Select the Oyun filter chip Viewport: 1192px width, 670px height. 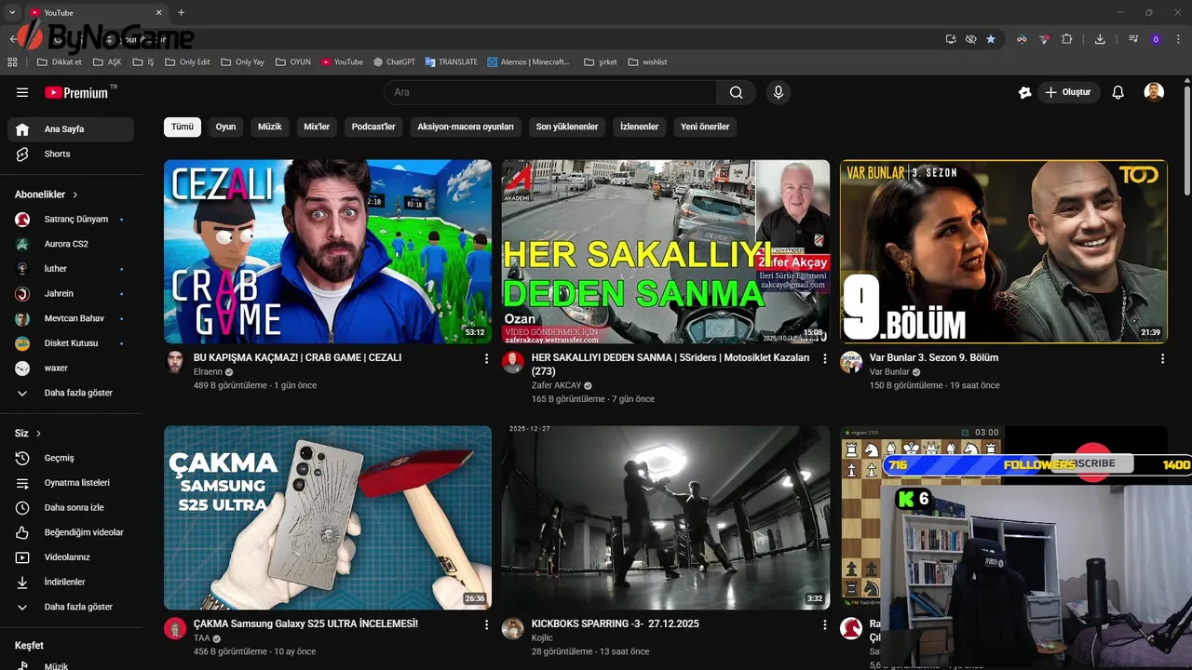(x=225, y=127)
